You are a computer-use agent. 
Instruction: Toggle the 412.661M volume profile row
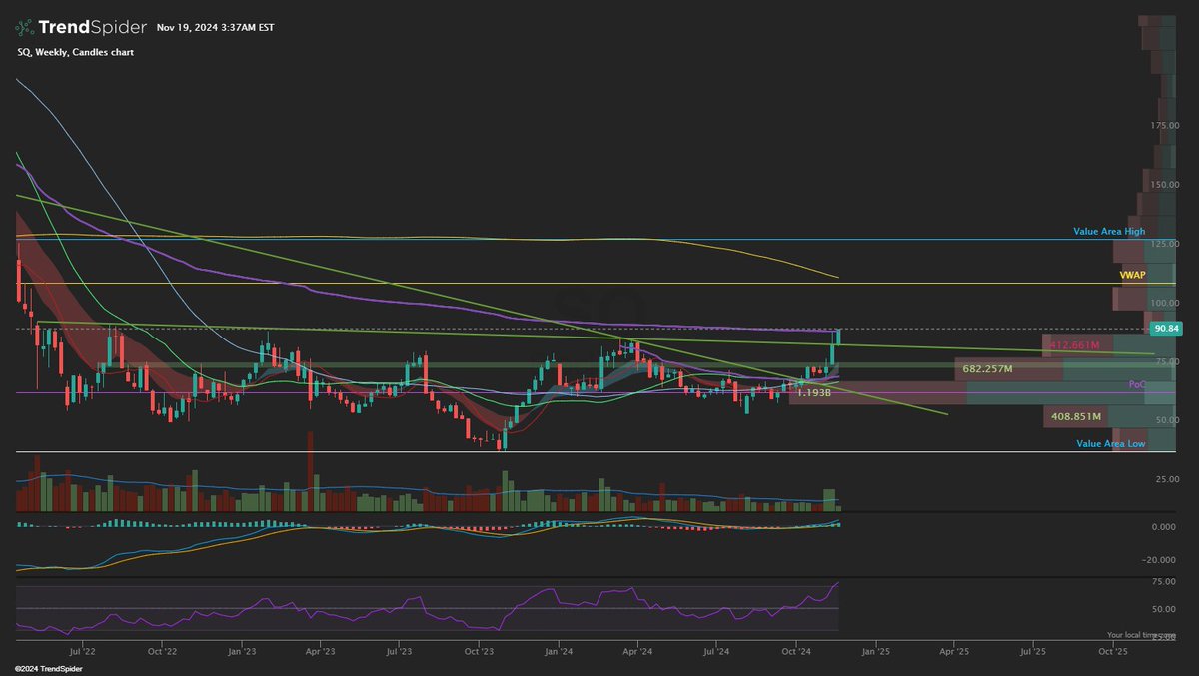(1074, 344)
